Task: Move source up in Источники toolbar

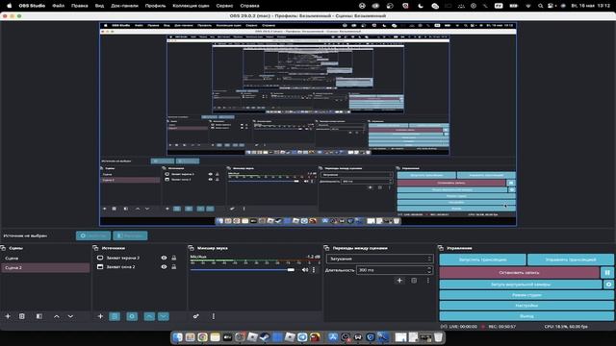Action: pos(149,316)
